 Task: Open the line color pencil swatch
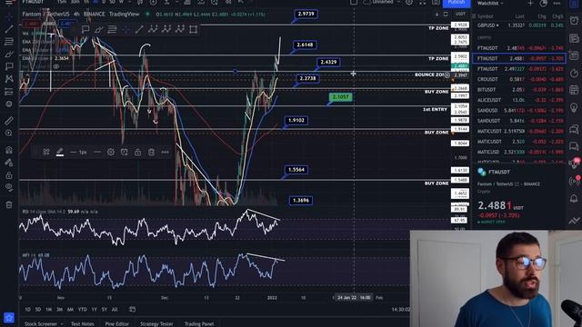coord(60,152)
